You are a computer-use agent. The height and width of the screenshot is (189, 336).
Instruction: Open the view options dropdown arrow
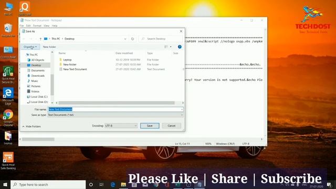[171, 47]
